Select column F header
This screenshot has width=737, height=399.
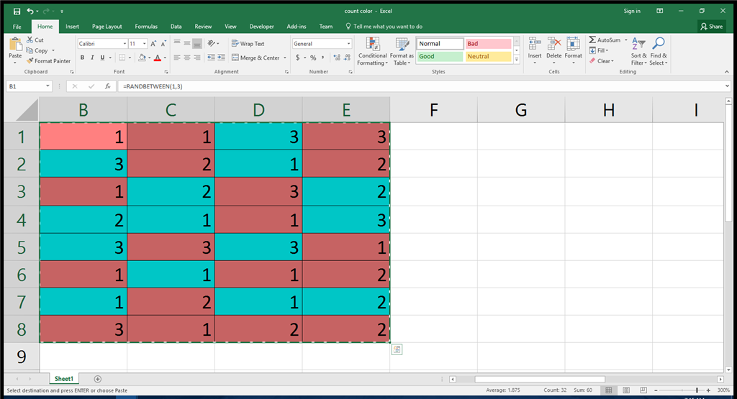[x=433, y=110]
